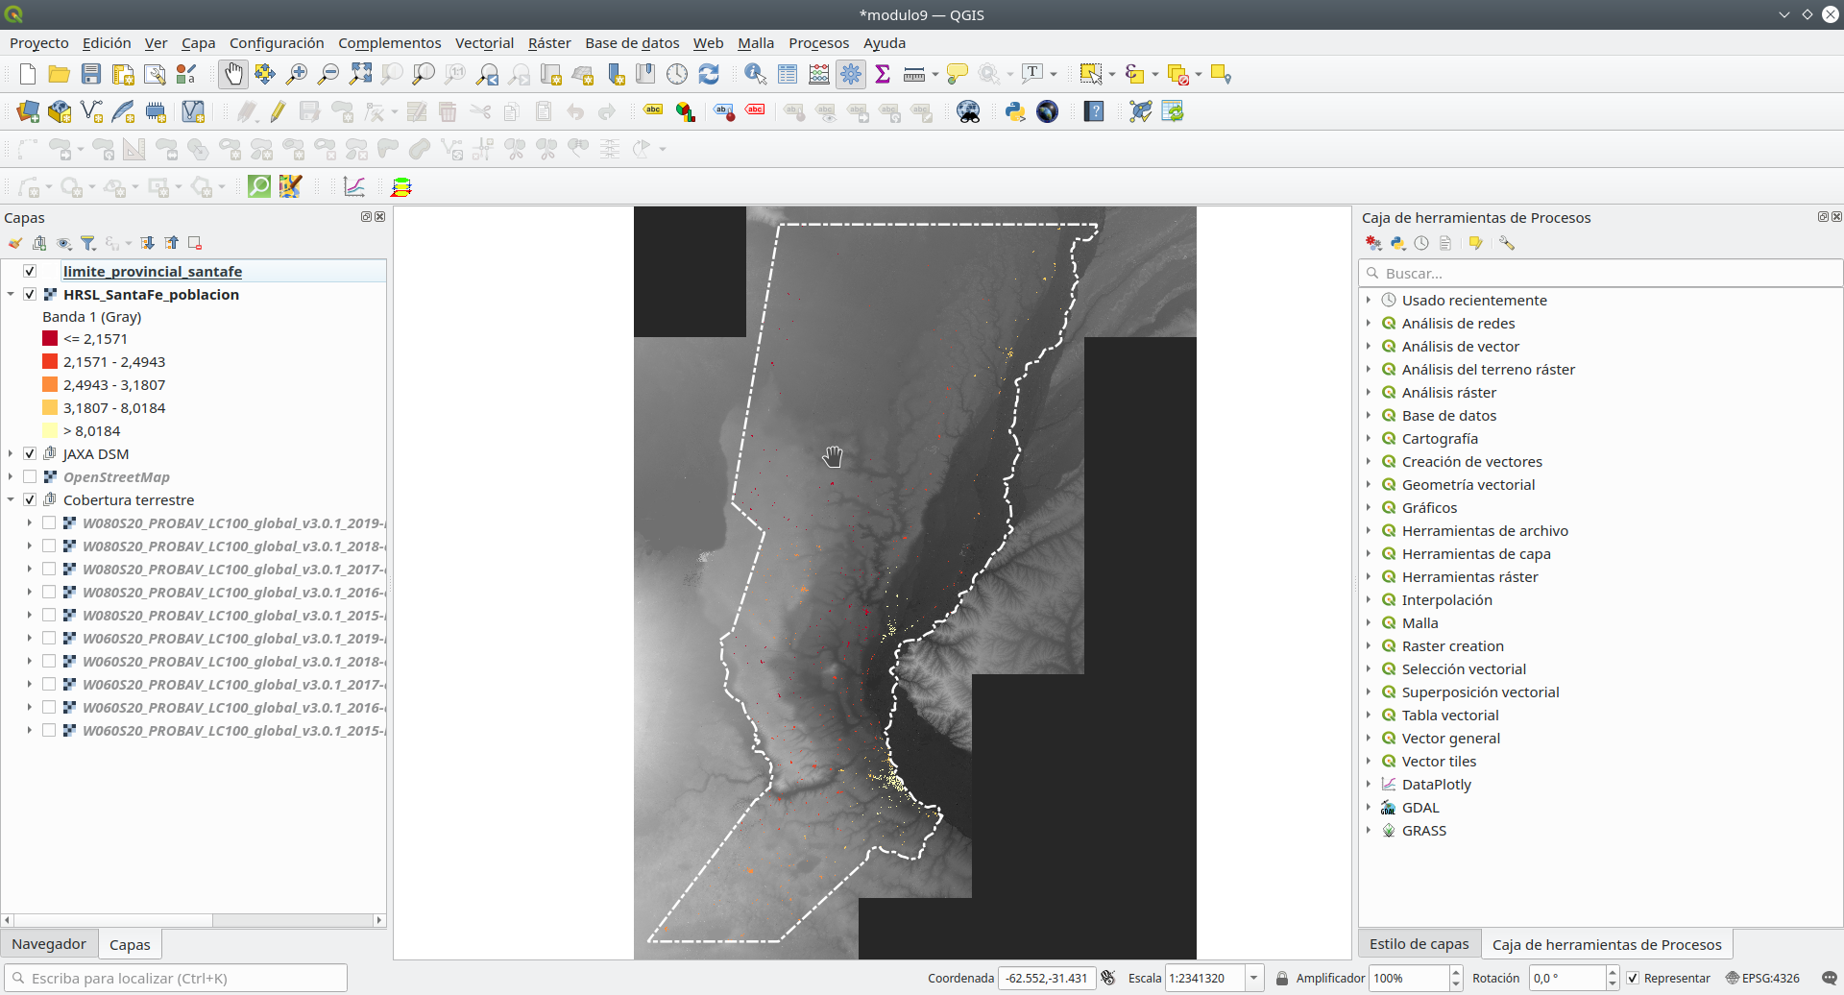Click the MetaSearch globe binoculars icon

968,111
